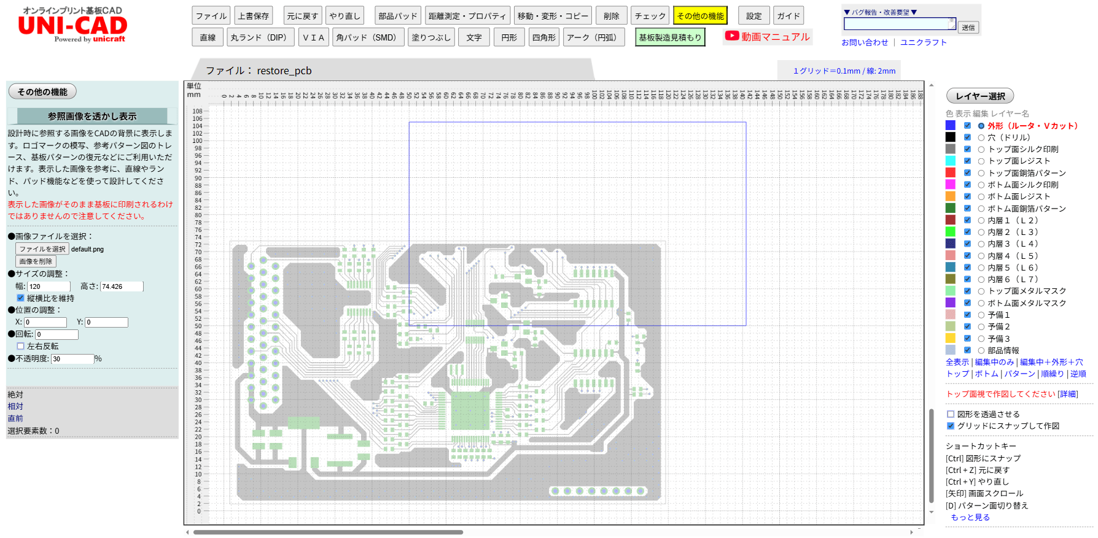Toggle 縦横比を維持 aspect ratio checkbox

21,298
